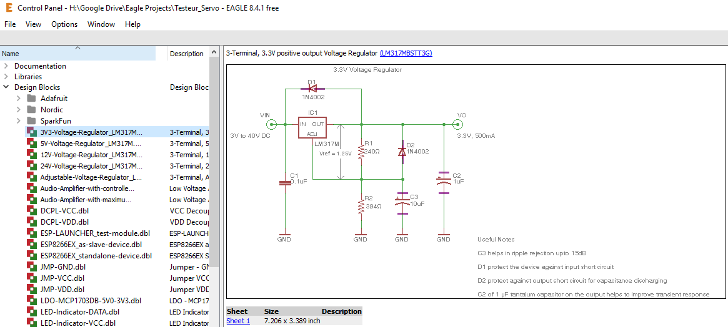The image size is (728, 327).
Task: Click icon beside LDO-MCP1703DB-5V0-3V3.dbl
Action: tap(32, 301)
